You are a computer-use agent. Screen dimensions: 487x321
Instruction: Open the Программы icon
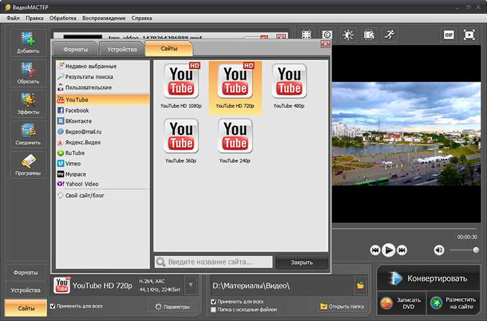pyautogui.click(x=28, y=165)
